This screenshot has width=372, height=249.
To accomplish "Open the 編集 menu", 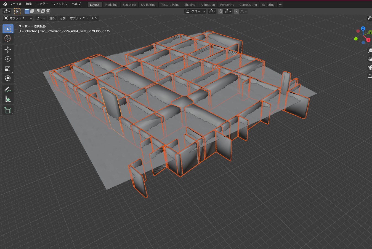I will coord(29,4).
